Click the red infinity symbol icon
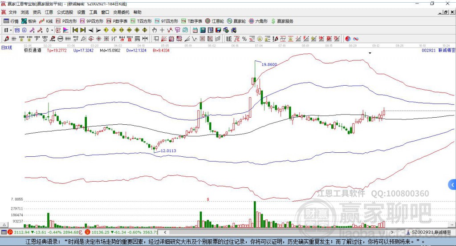456x246 pixels. point(356,39)
